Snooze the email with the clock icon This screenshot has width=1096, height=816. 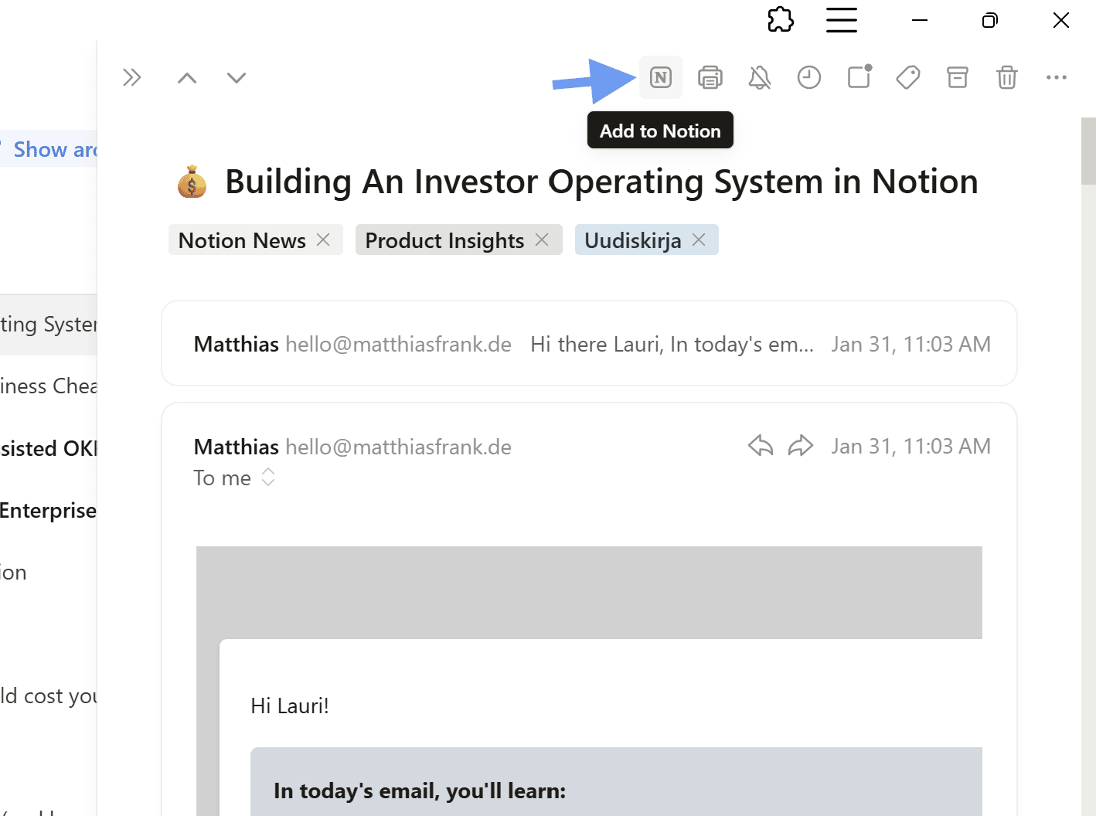[809, 77]
